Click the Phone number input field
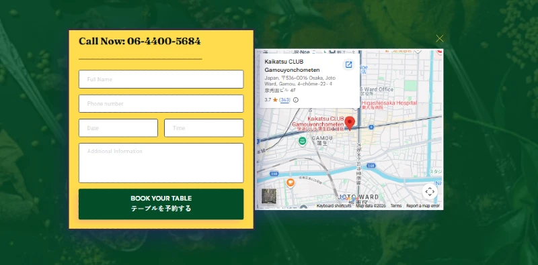 tap(161, 104)
